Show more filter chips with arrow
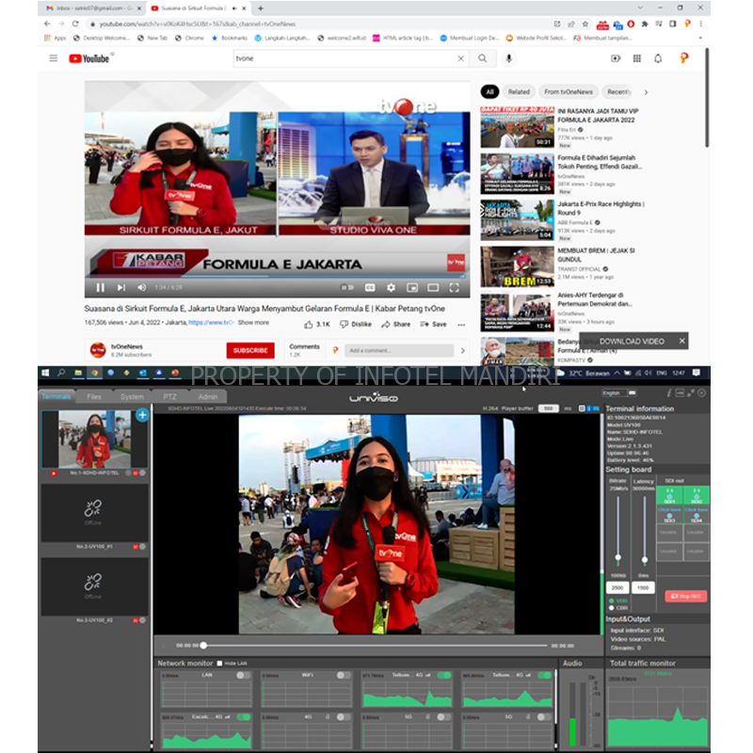This screenshot has height=753, width=753. tap(646, 92)
